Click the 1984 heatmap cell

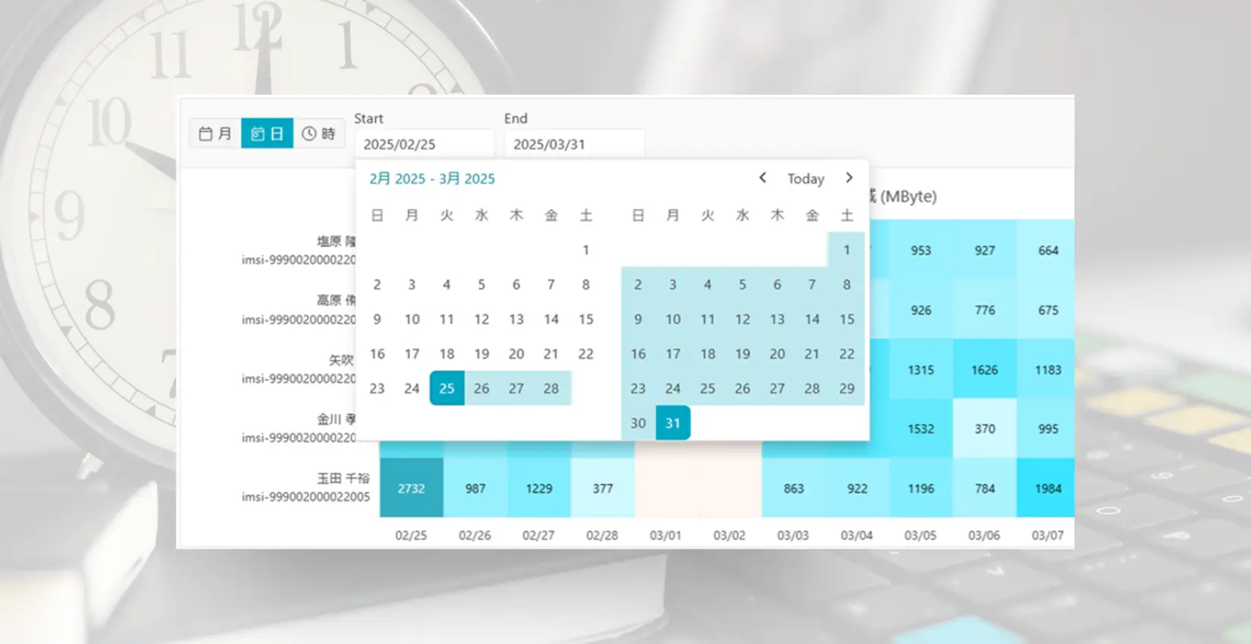tap(1048, 489)
